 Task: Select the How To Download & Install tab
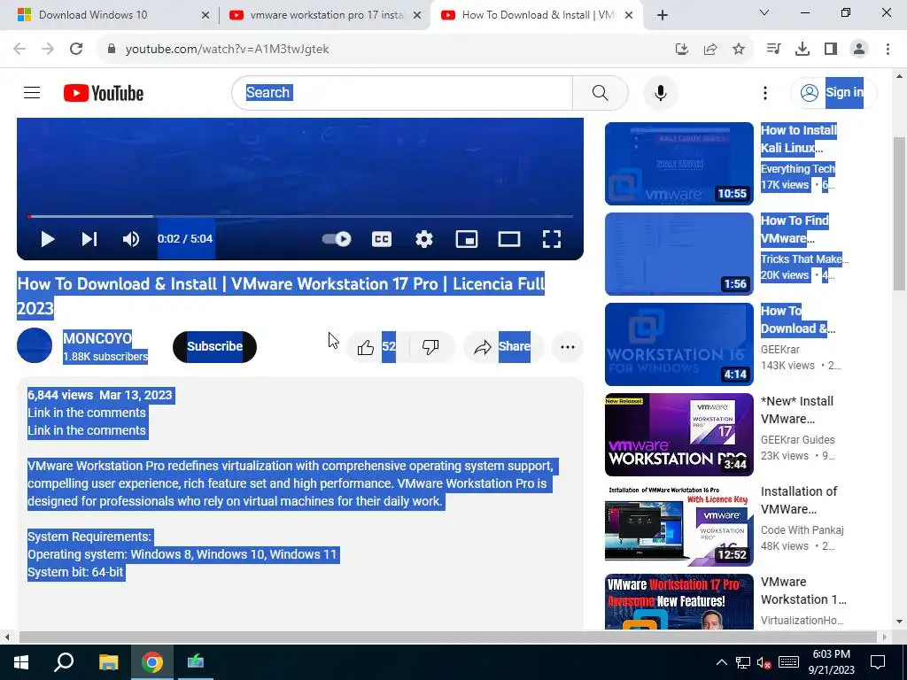[x=537, y=15]
